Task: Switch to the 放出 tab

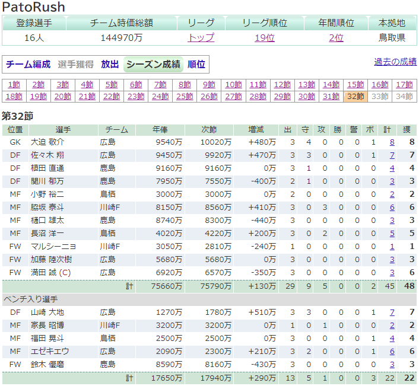Action: click(x=110, y=64)
